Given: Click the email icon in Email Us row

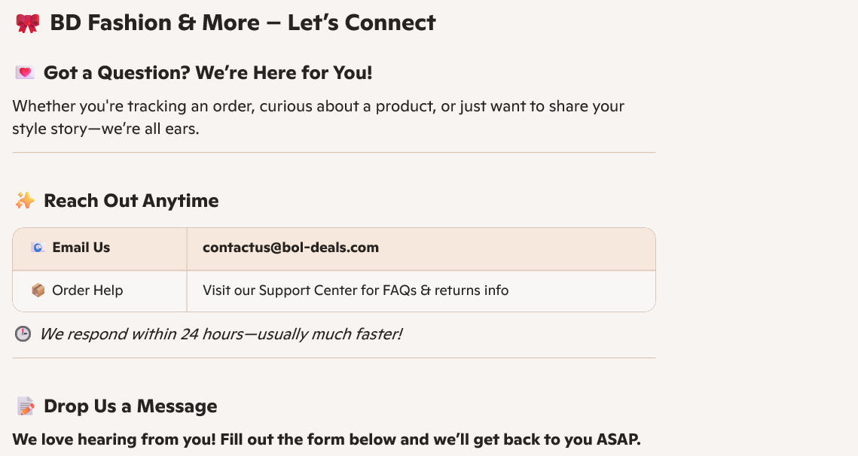Looking at the screenshot, I should coord(38,248).
